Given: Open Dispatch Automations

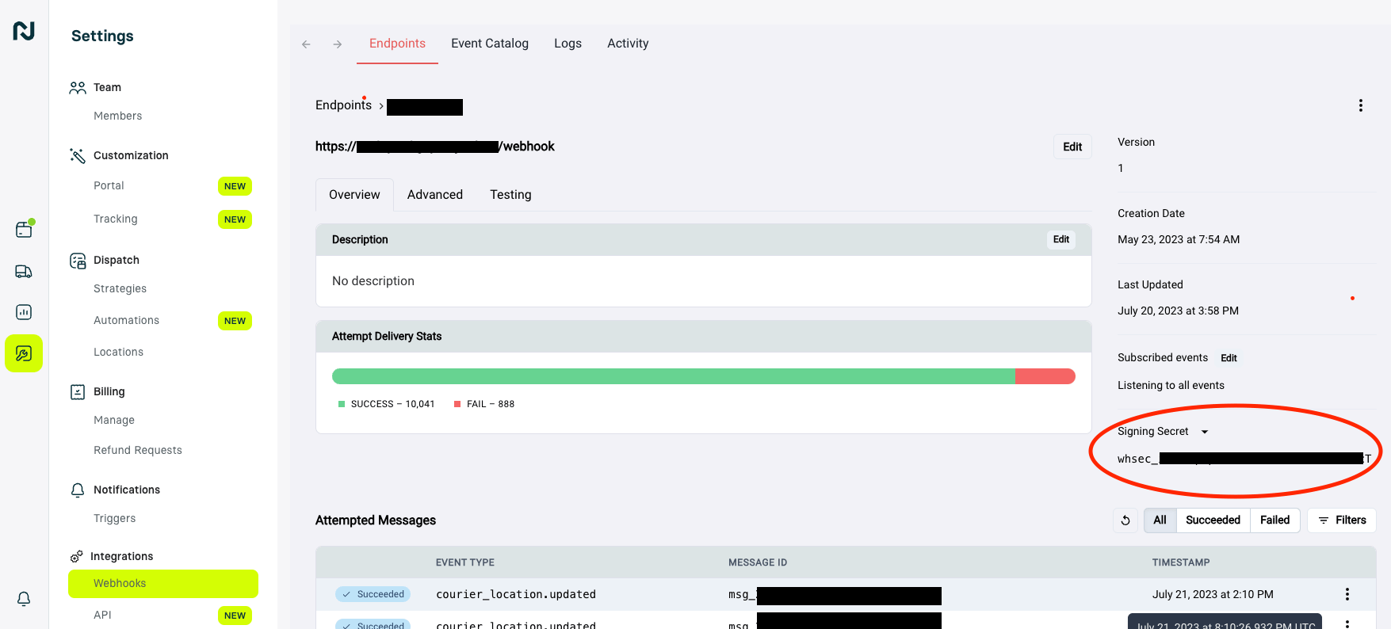Looking at the screenshot, I should (x=127, y=321).
